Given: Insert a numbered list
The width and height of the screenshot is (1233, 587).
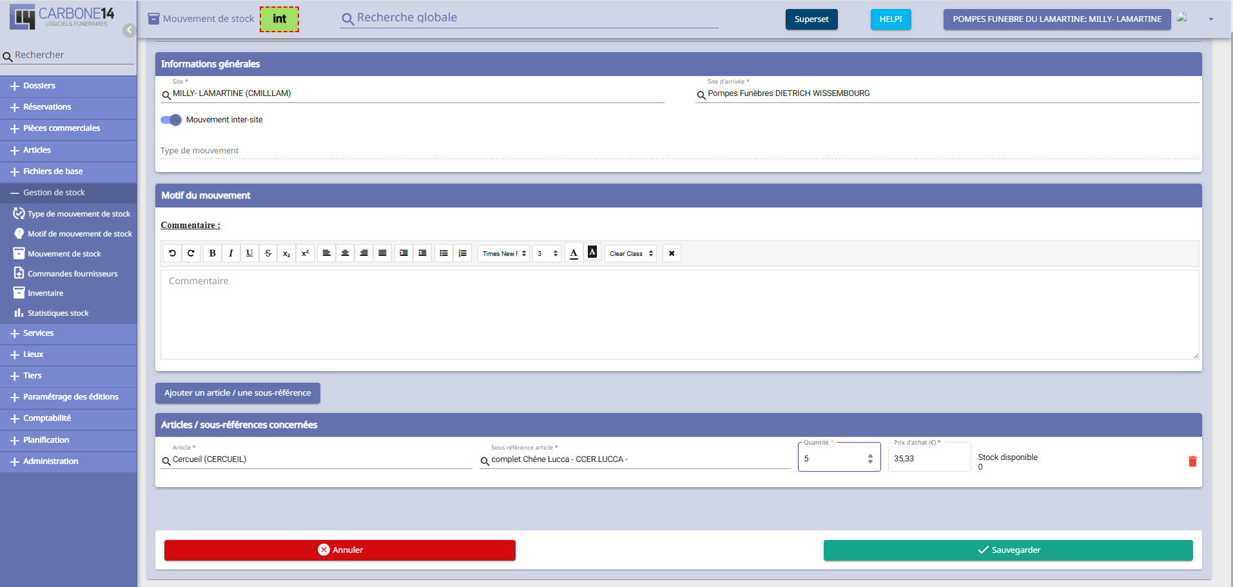Looking at the screenshot, I should pos(463,253).
